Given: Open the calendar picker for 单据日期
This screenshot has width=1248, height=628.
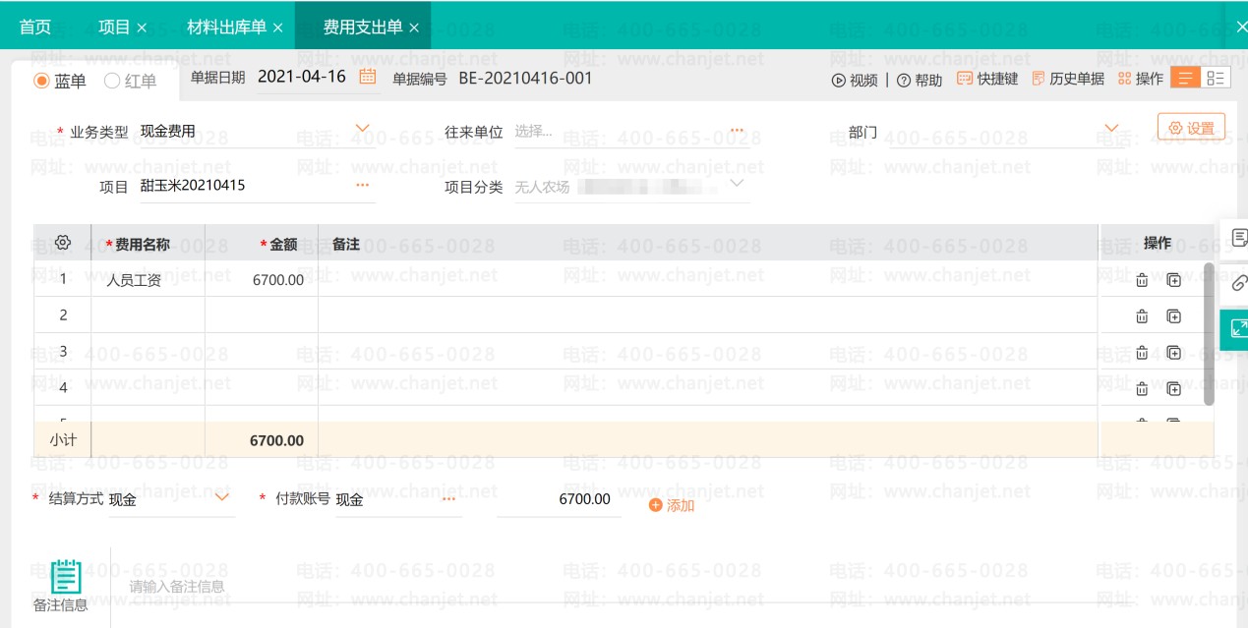Looking at the screenshot, I should [x=368, y=77].
